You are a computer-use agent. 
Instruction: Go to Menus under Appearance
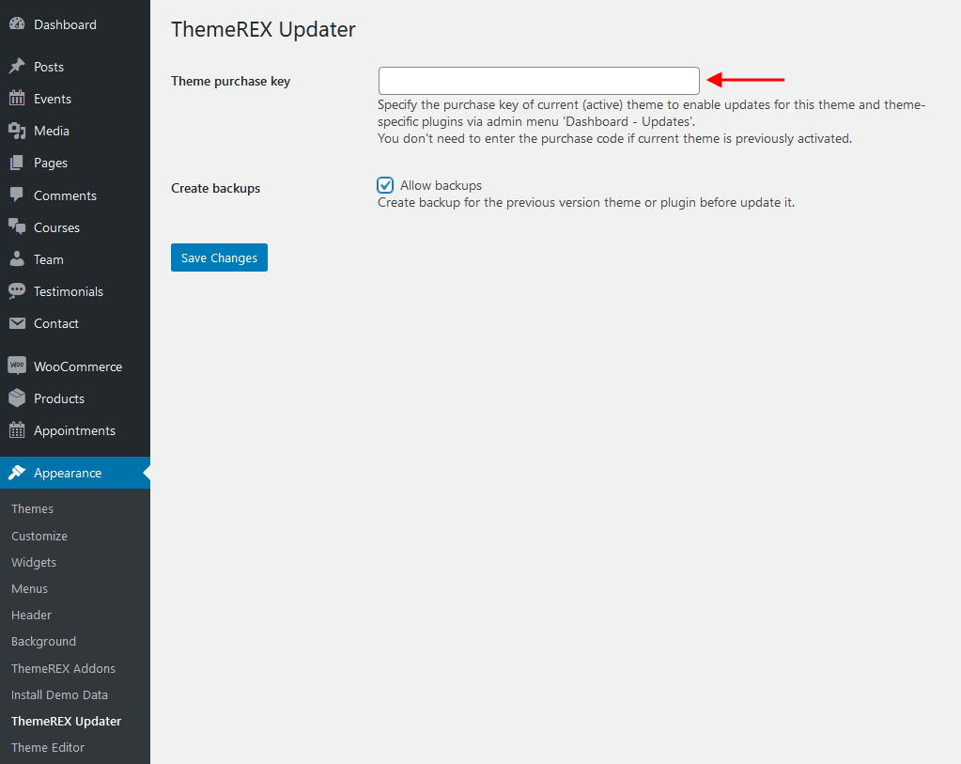coord(29,588)
